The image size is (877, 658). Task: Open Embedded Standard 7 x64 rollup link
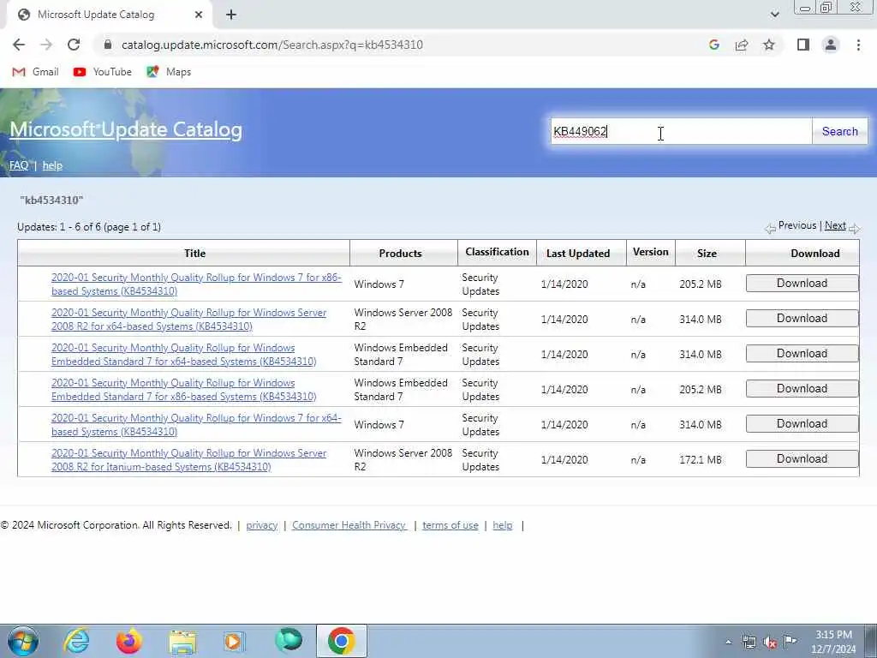coord(184,355)
